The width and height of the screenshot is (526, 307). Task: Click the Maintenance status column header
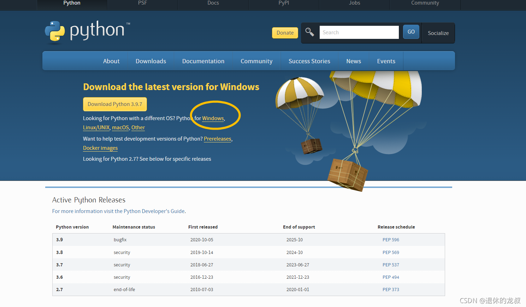pos(134,227)
